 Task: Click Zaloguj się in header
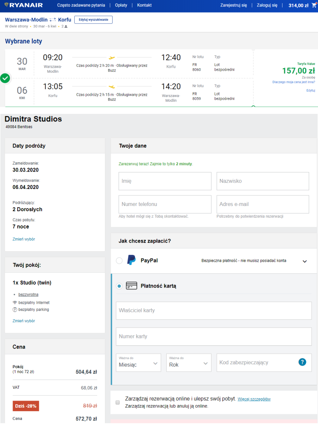tap(267, 5)
